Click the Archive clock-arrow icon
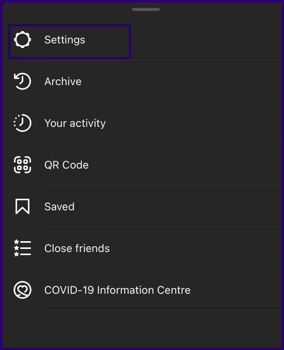Screen dimensions: 284x350 [22, 81]
